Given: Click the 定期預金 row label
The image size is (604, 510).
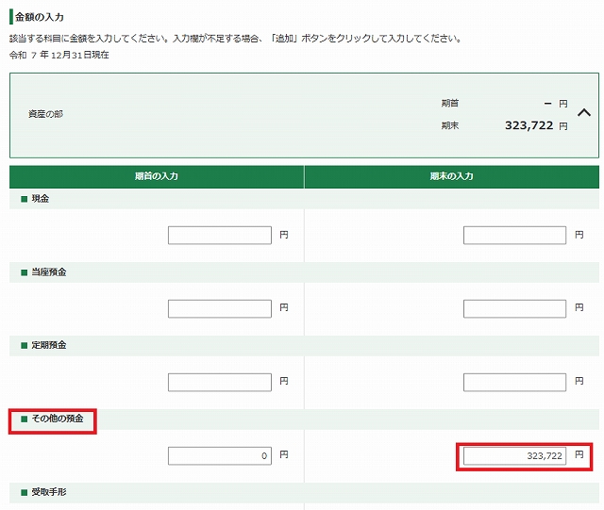Looking at the screenshot, I should [x=49, y=346].
